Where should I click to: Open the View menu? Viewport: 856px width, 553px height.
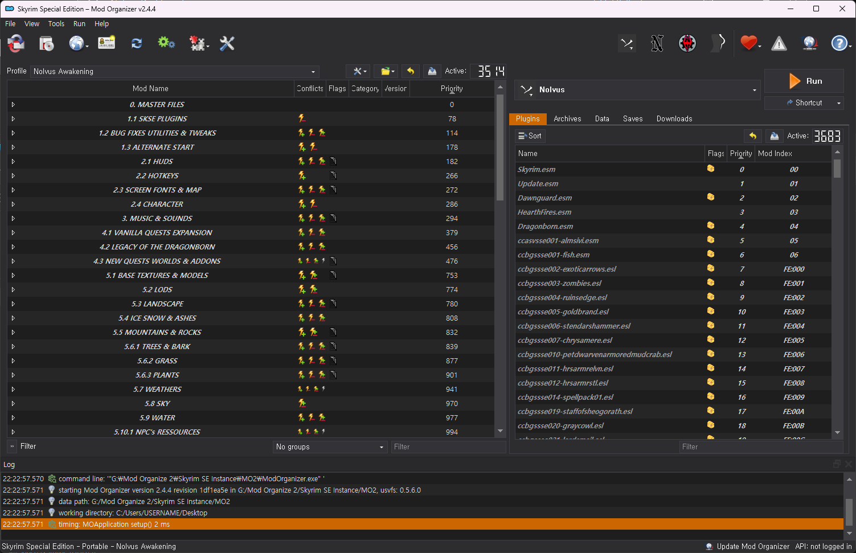(32, 24)
